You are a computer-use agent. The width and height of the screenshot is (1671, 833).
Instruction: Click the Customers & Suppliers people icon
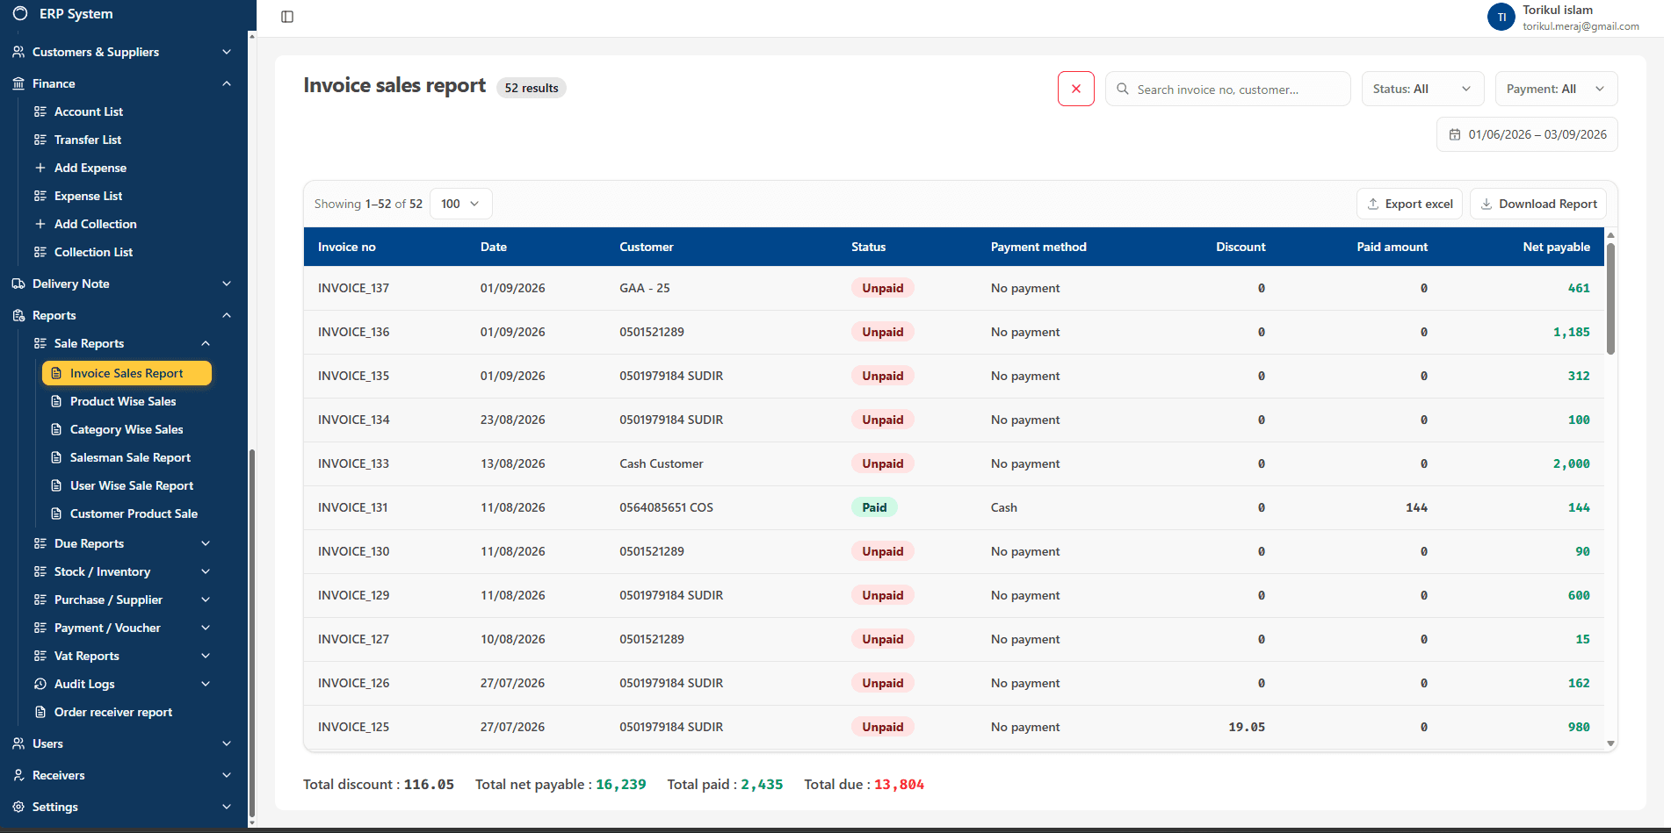18,52
